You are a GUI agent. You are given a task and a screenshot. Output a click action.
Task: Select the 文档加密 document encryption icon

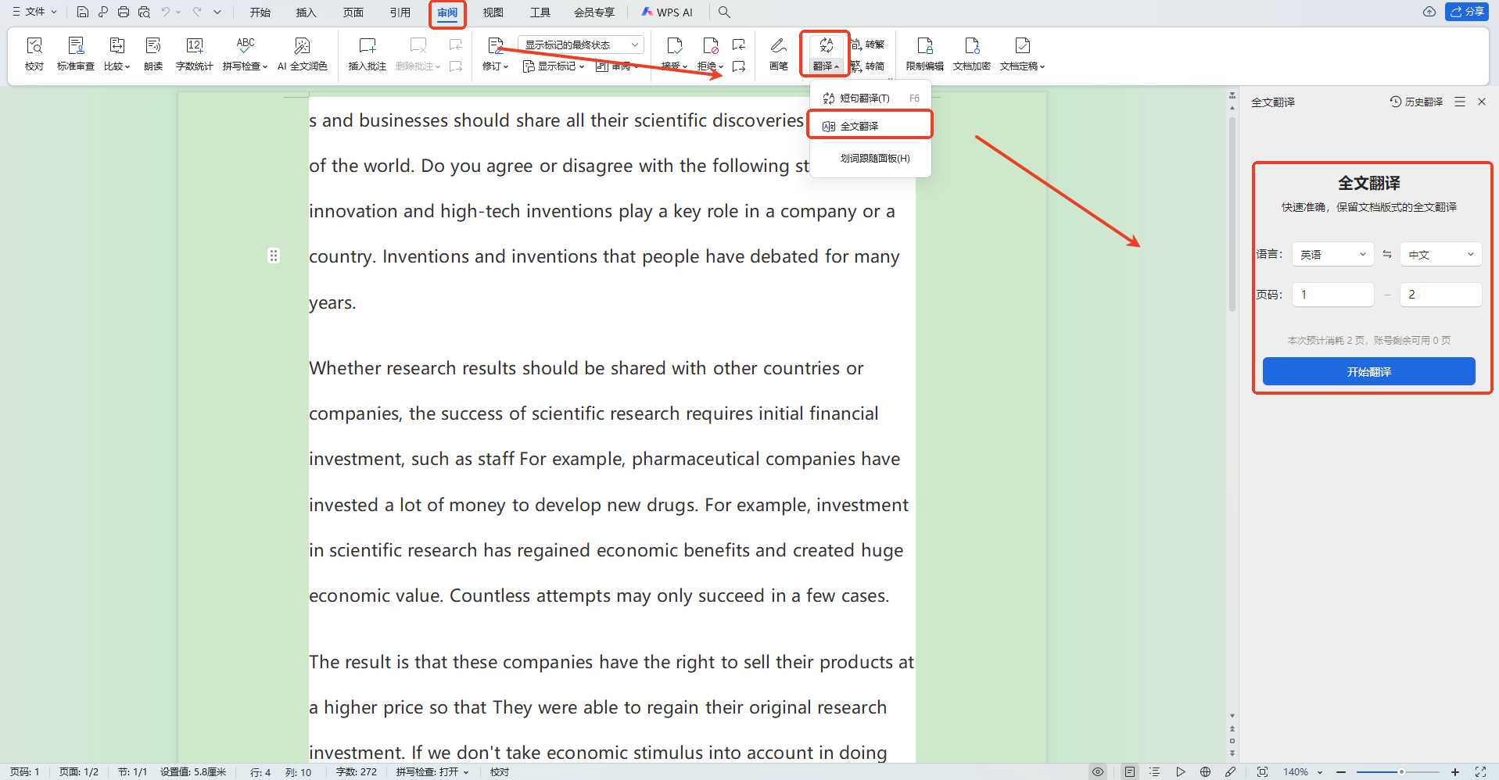[x=972, y=54]
